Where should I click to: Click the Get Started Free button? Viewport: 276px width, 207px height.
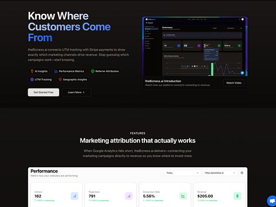click(x=44, y=93)
